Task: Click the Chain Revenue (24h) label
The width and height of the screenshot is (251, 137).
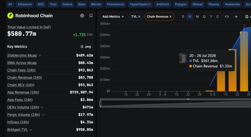Action: (24, 78)
